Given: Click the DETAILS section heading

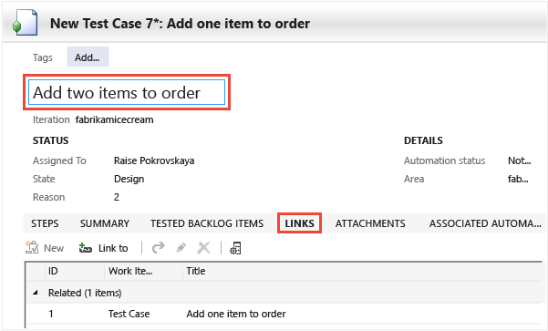Looking at the screenshot, I should (x=423, y=140).
